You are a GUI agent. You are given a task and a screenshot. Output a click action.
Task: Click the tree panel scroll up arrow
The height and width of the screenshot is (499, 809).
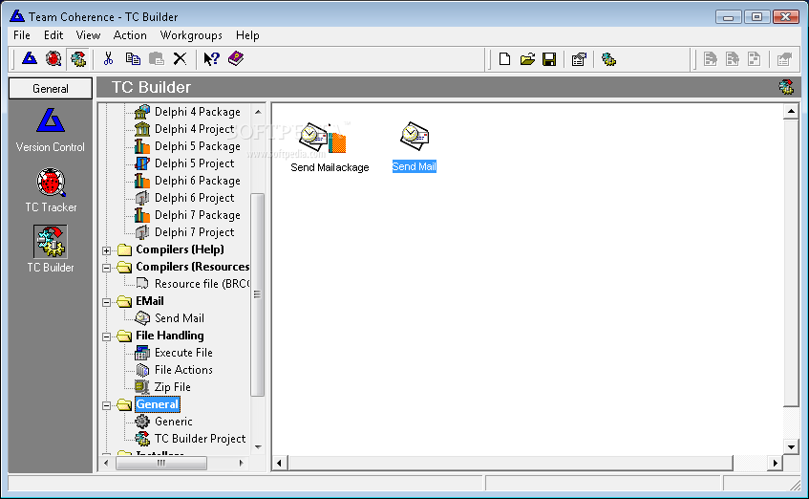[x=258, y=112]
